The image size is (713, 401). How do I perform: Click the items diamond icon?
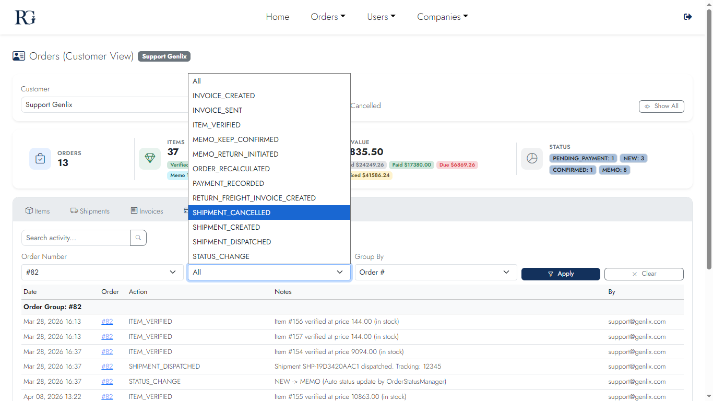pyautogui.click(x=150, y=159)
